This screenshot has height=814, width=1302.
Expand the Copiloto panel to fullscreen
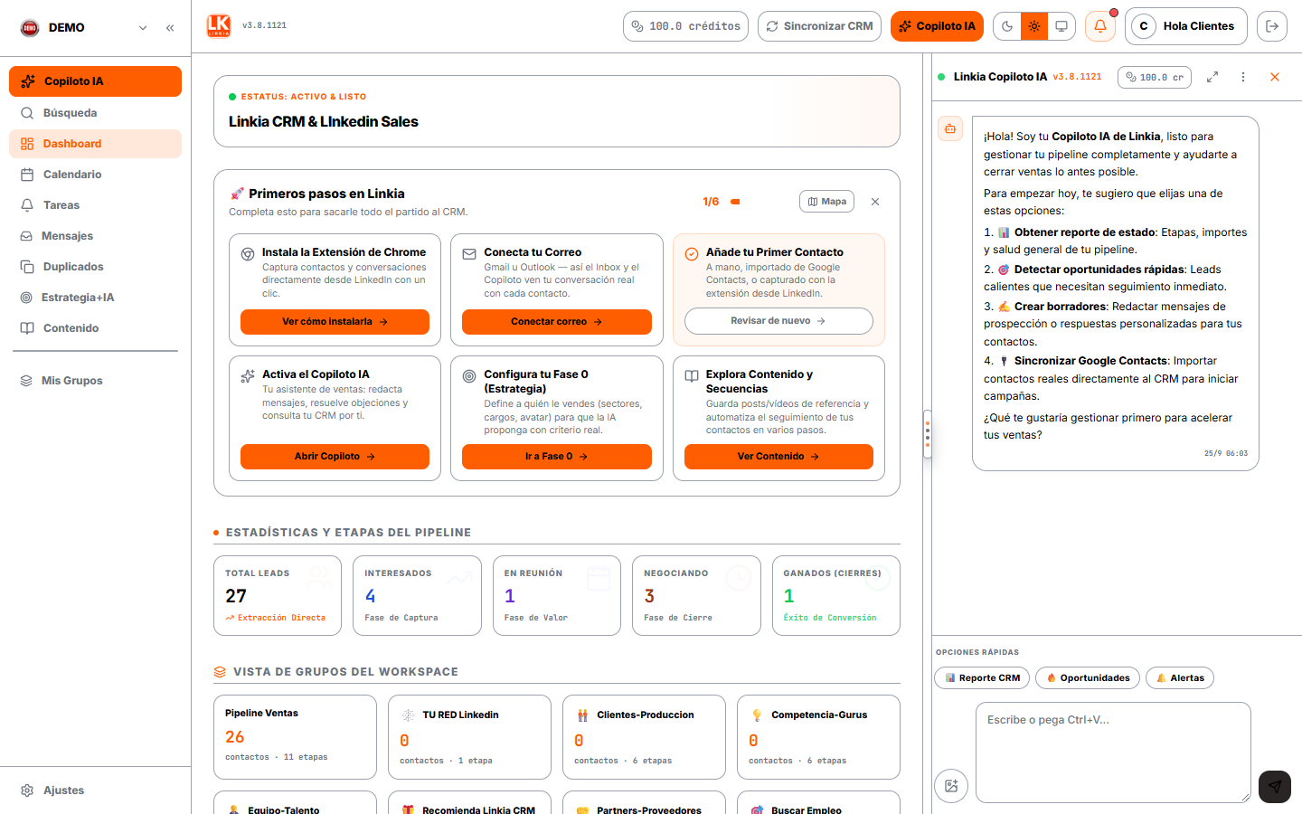click(1212, 77)
